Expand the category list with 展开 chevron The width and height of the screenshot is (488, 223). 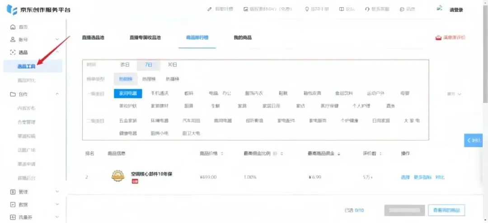click(454, 94)
